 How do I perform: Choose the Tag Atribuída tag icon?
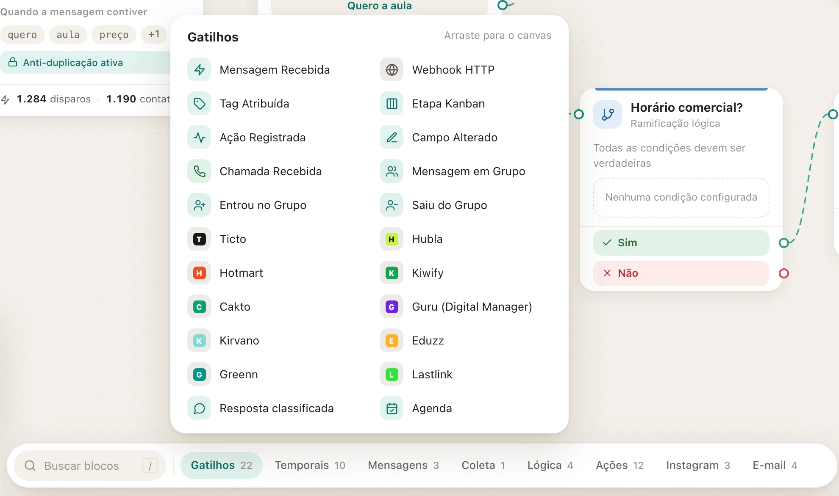pyautogui.click(x=199, y=104)
